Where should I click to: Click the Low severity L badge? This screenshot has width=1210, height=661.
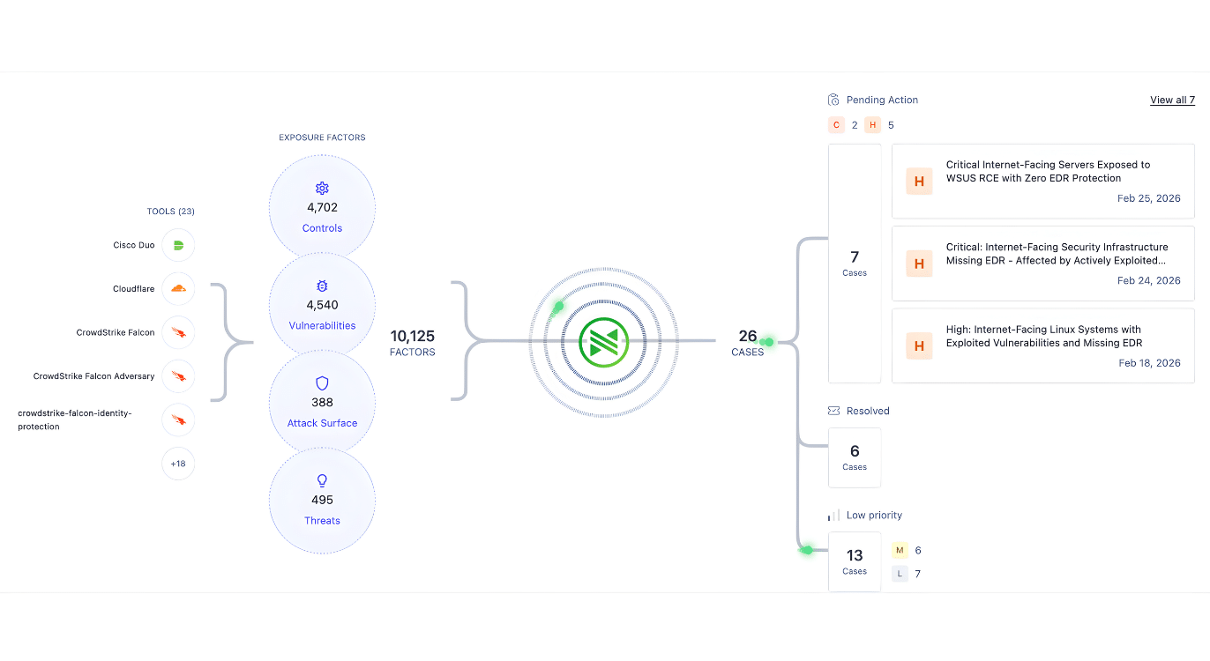[900, 574]
